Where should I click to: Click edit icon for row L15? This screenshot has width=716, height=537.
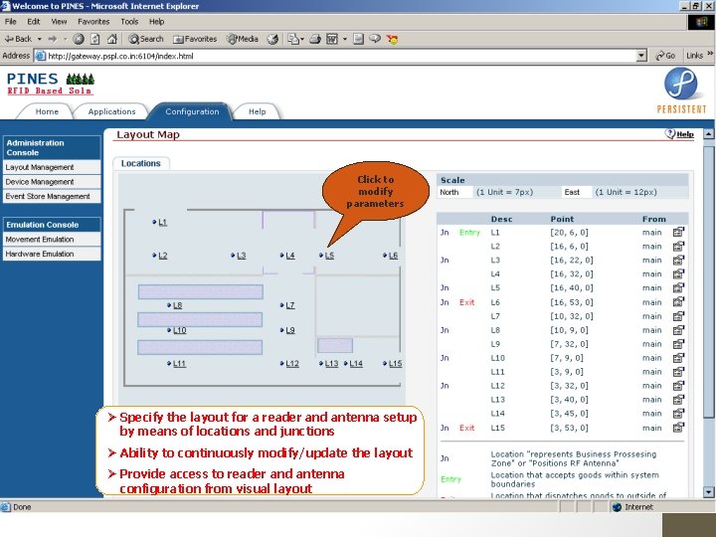pyautogui.click(x=678, y=428)
